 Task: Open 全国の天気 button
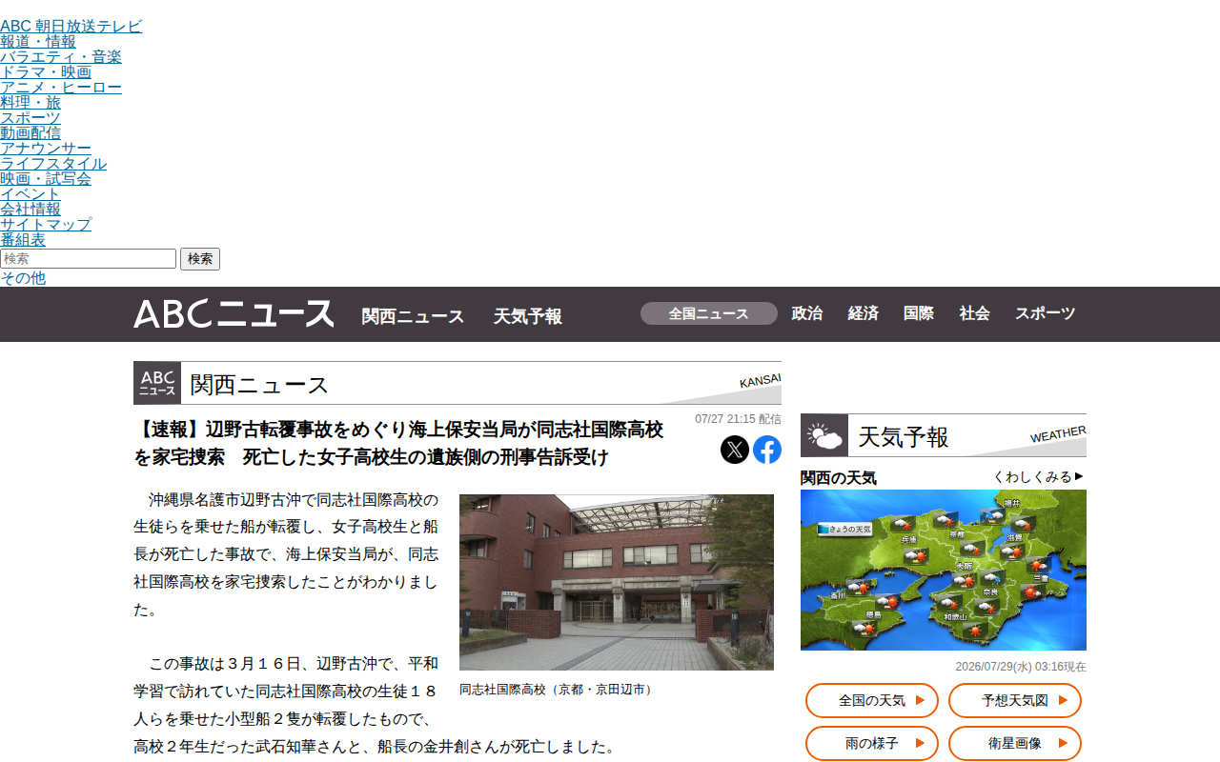pyautogui.click(x=872, y=700)
